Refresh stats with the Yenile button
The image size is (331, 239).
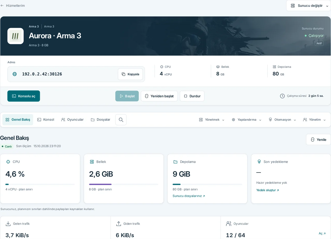pos(318,140)
